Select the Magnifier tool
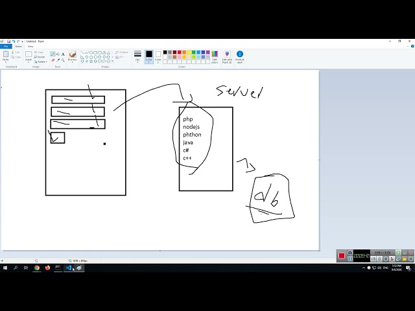 63,60
